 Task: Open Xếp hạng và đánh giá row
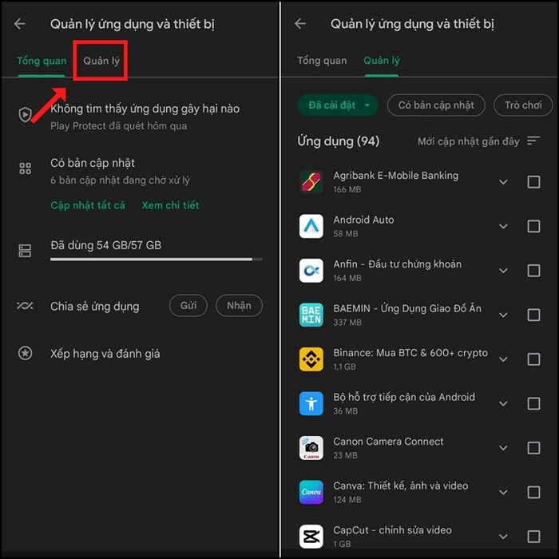point(105,353)
